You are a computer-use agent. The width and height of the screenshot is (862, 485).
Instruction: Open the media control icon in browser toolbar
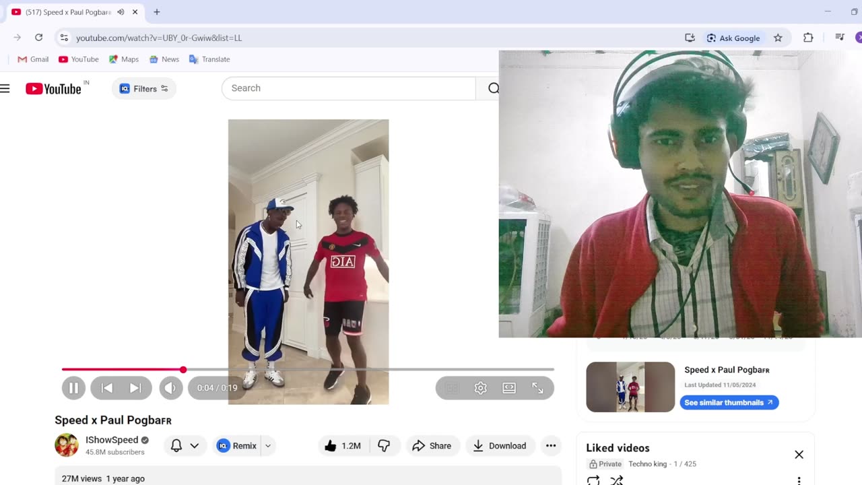click(840, 38)
